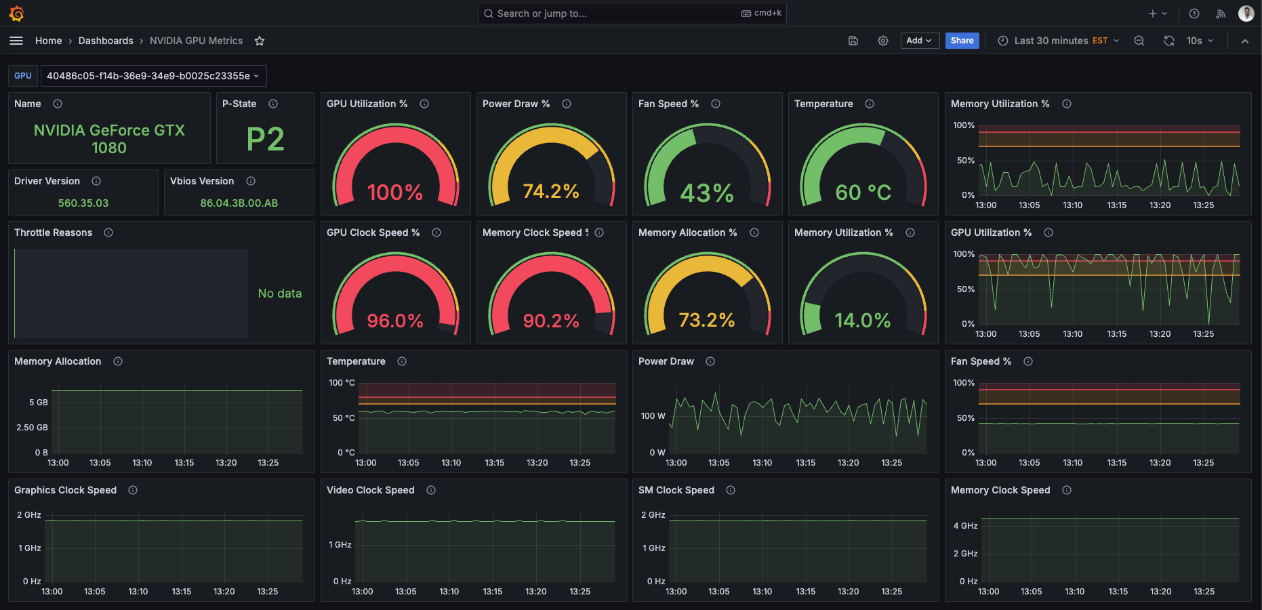Viewport: 1262px width, 610px height.
Task: Open dashboard settings gear
Action: (883, 41)
